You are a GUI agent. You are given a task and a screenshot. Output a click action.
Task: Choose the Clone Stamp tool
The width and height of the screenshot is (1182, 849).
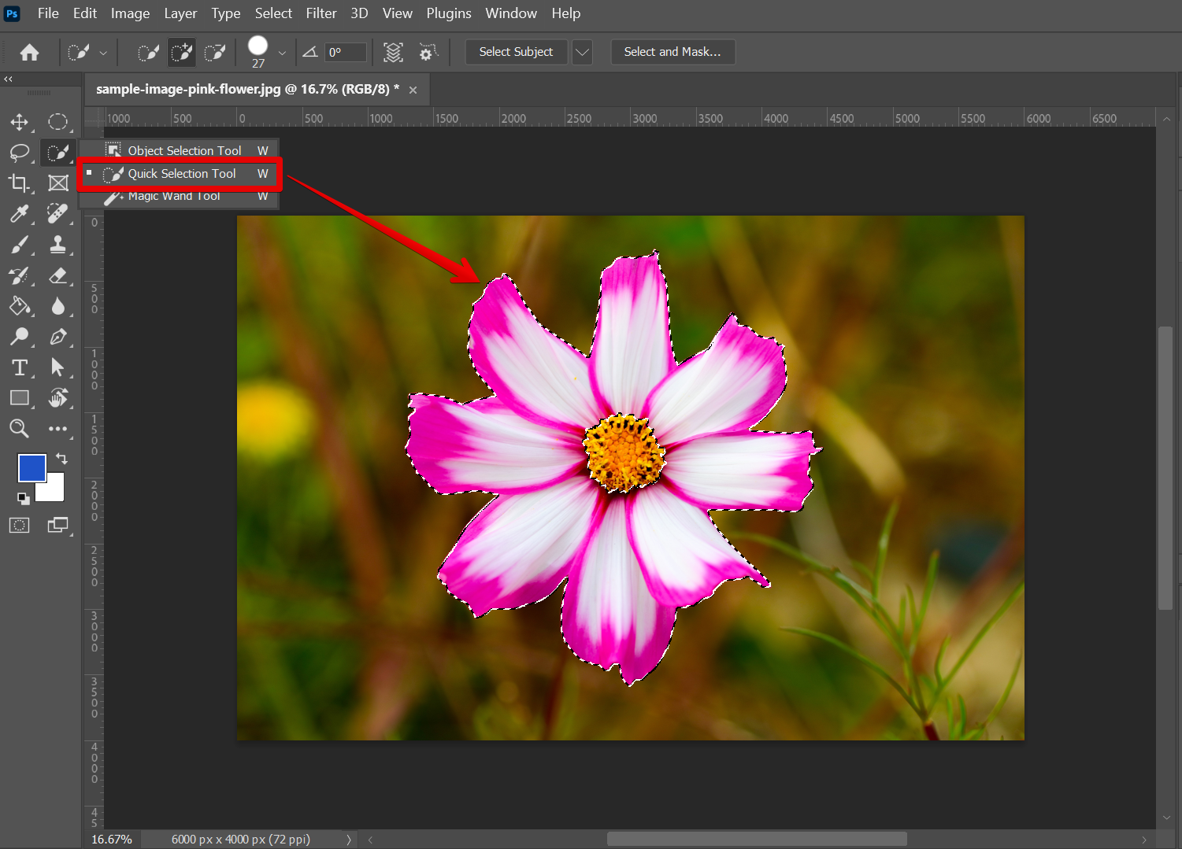tap(57, 245)
